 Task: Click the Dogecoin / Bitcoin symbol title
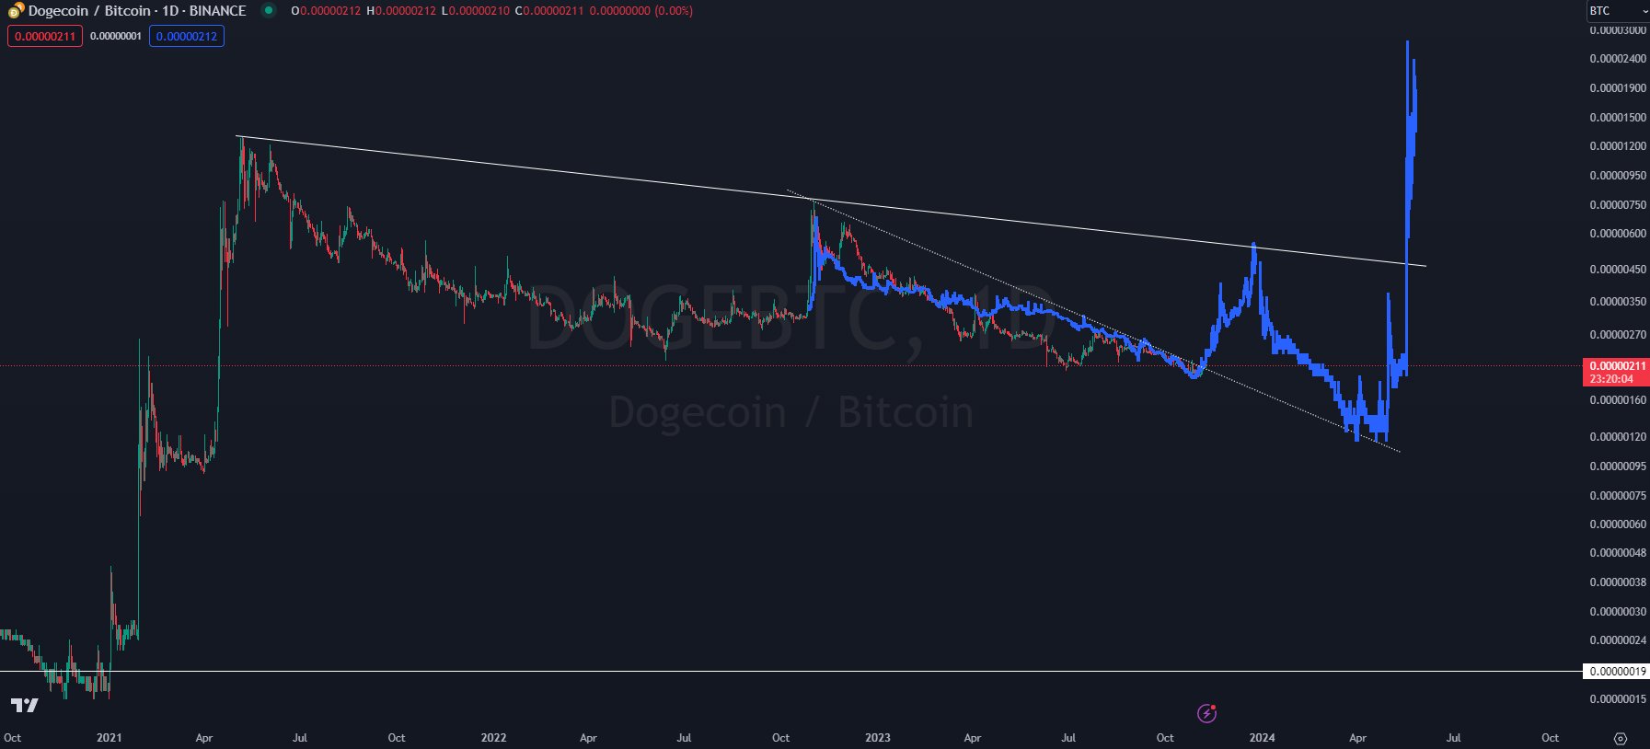(x=137, y=11)
